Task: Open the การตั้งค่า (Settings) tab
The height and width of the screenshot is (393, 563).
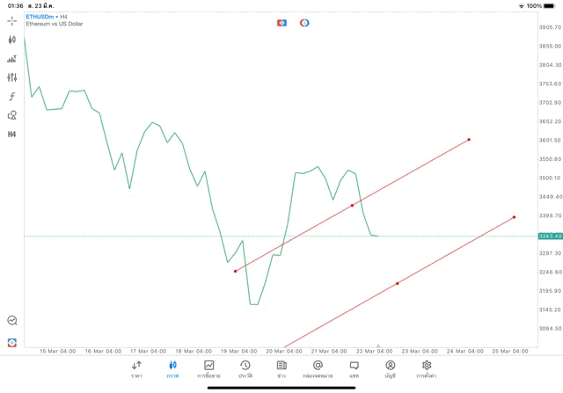Action: pyautogui.click(x=427, y=368)
